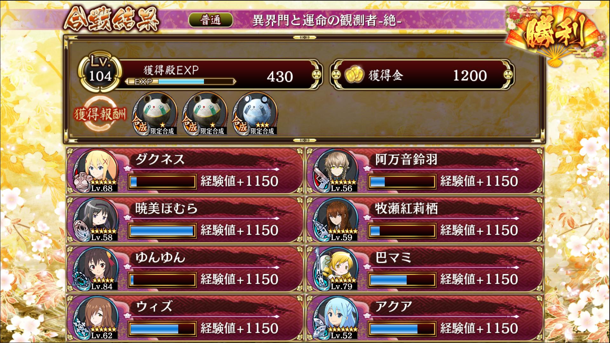Select the ウィズ result row name
This screenshot has width=610, height=343.
point(154,307)
